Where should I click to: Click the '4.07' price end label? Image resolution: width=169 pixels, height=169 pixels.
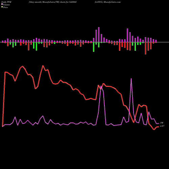click(x=162, y=126)
